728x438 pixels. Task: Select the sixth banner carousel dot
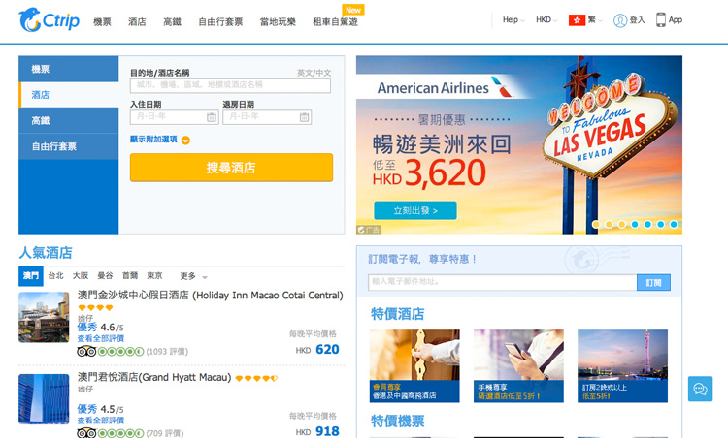click(661, 225)
